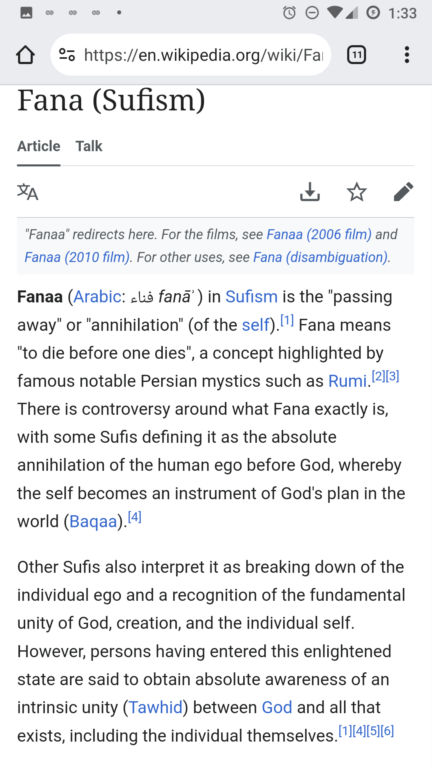Open Chrome's three-dot overflow menu
Screen dimensions: 432x768
407,55
